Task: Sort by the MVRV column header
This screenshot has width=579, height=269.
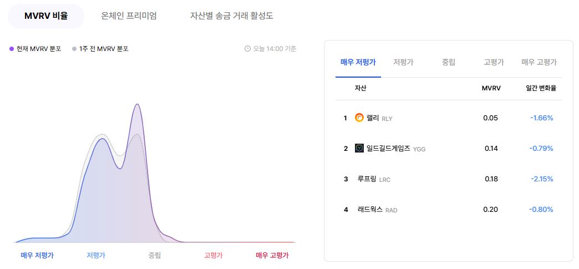Action: (x=491, y=88)
